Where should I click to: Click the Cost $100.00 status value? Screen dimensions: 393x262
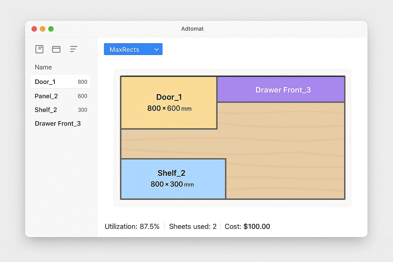tap(256, 226)
